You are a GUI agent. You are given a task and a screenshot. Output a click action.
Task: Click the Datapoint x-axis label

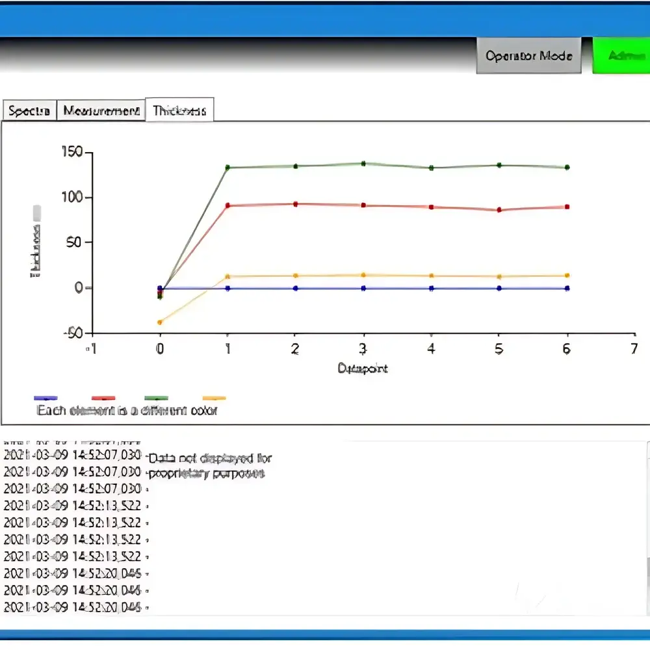tap(363, 368)
